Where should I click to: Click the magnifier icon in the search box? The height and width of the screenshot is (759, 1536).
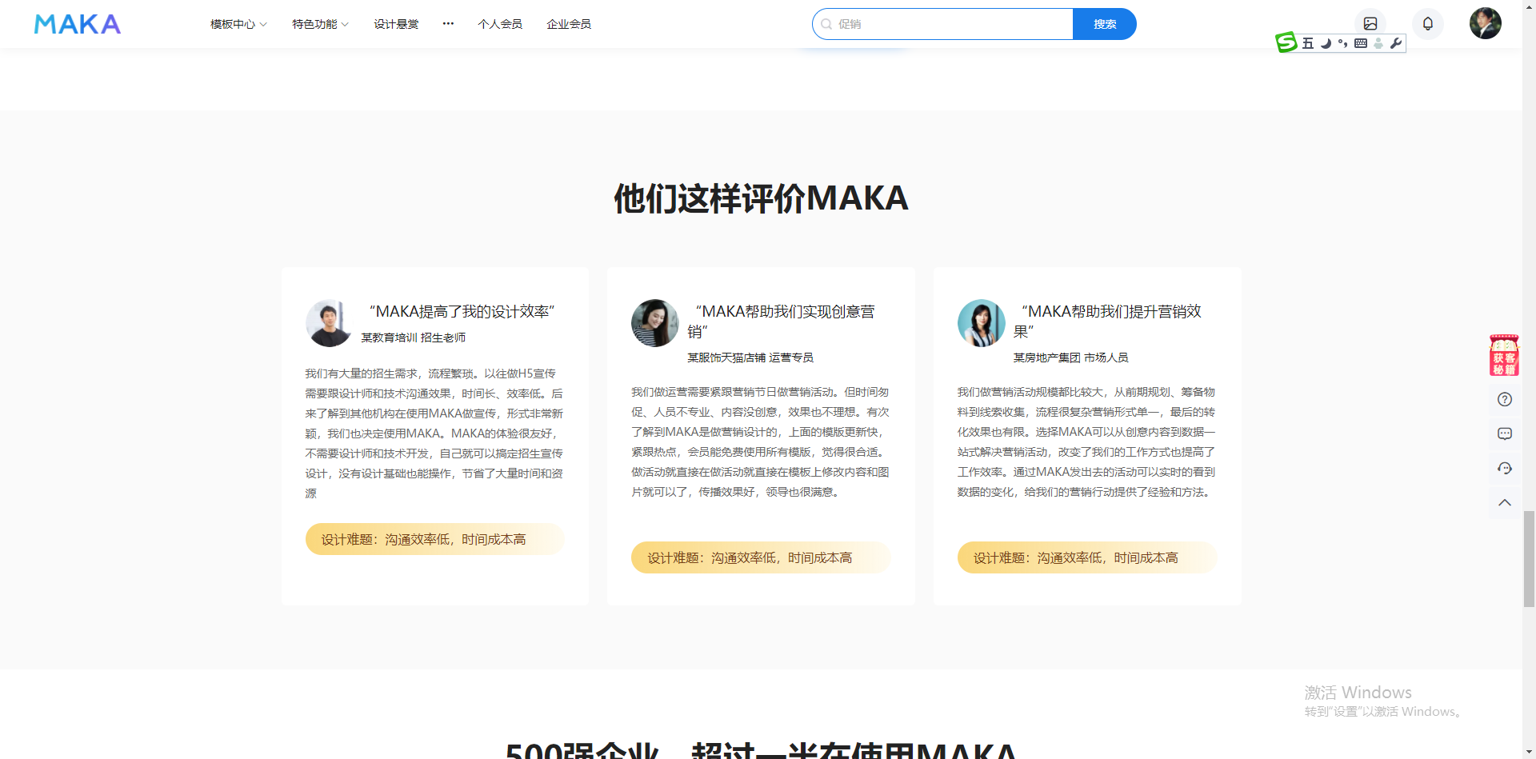[x=826, y=24]
